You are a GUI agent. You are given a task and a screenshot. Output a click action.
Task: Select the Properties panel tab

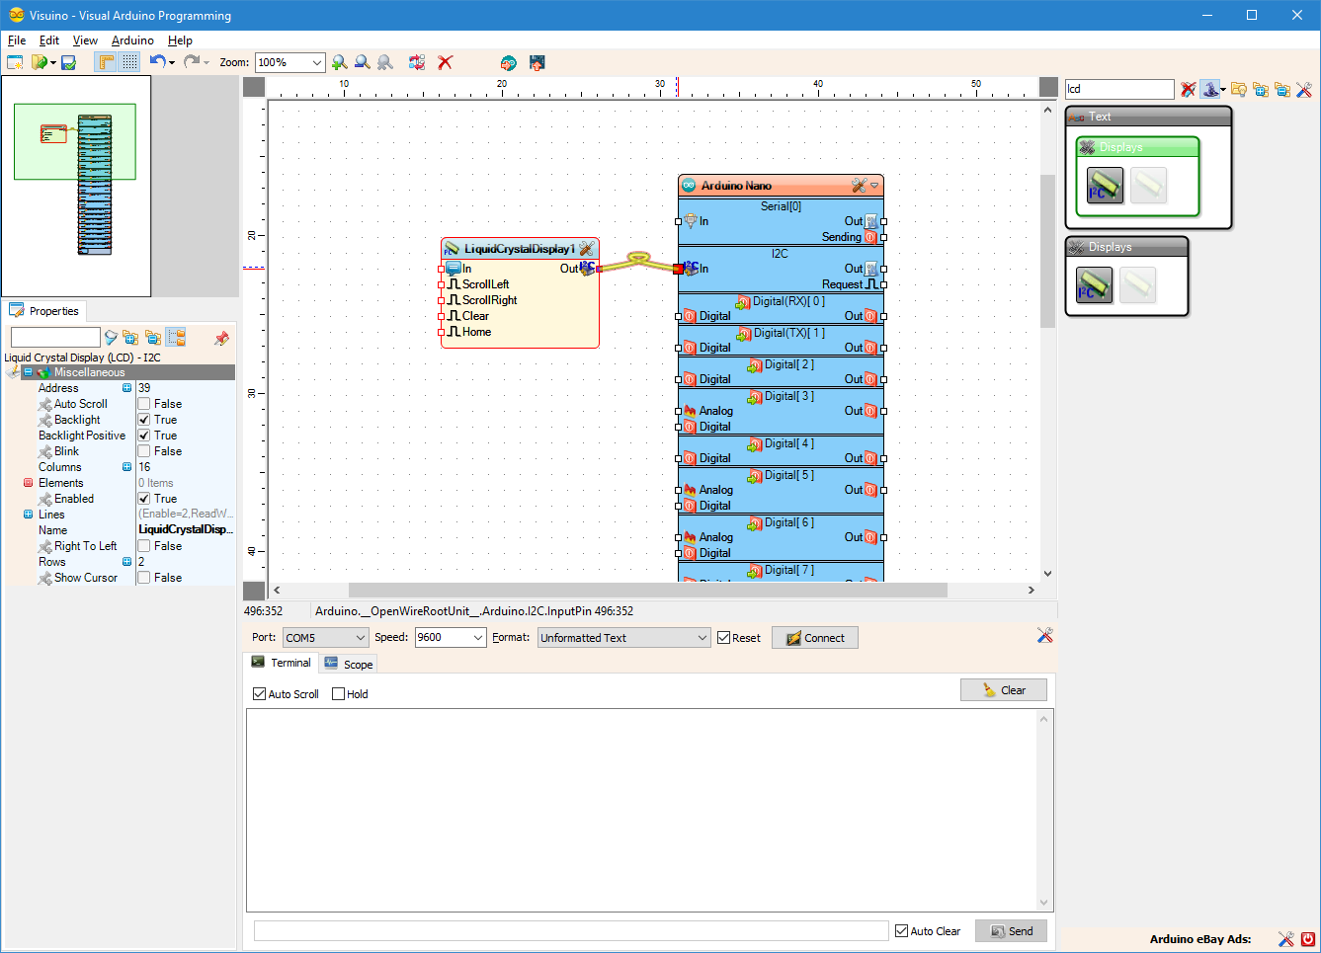44,311
